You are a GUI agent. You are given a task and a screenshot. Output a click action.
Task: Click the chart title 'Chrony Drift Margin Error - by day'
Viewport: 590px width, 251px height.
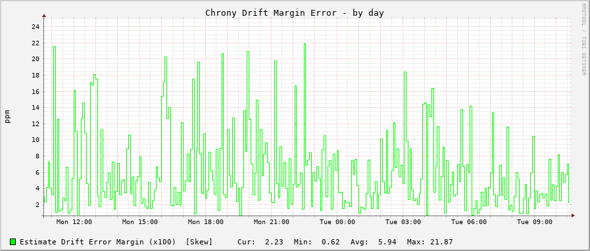294,13
